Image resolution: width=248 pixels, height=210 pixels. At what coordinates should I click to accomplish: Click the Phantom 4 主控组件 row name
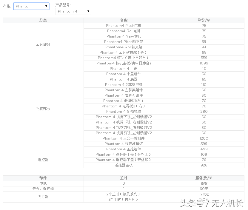tap(124, 149)
